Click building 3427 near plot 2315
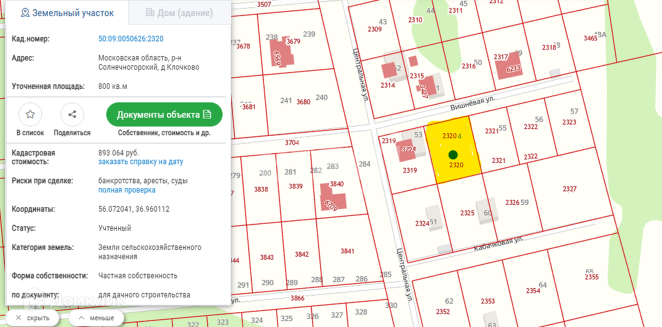The image size is (662, 327). 426,87
